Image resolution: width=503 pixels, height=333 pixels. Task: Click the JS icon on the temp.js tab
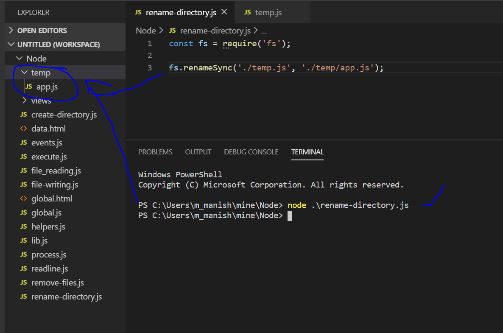pyautogui.click(x=247, y=12)
